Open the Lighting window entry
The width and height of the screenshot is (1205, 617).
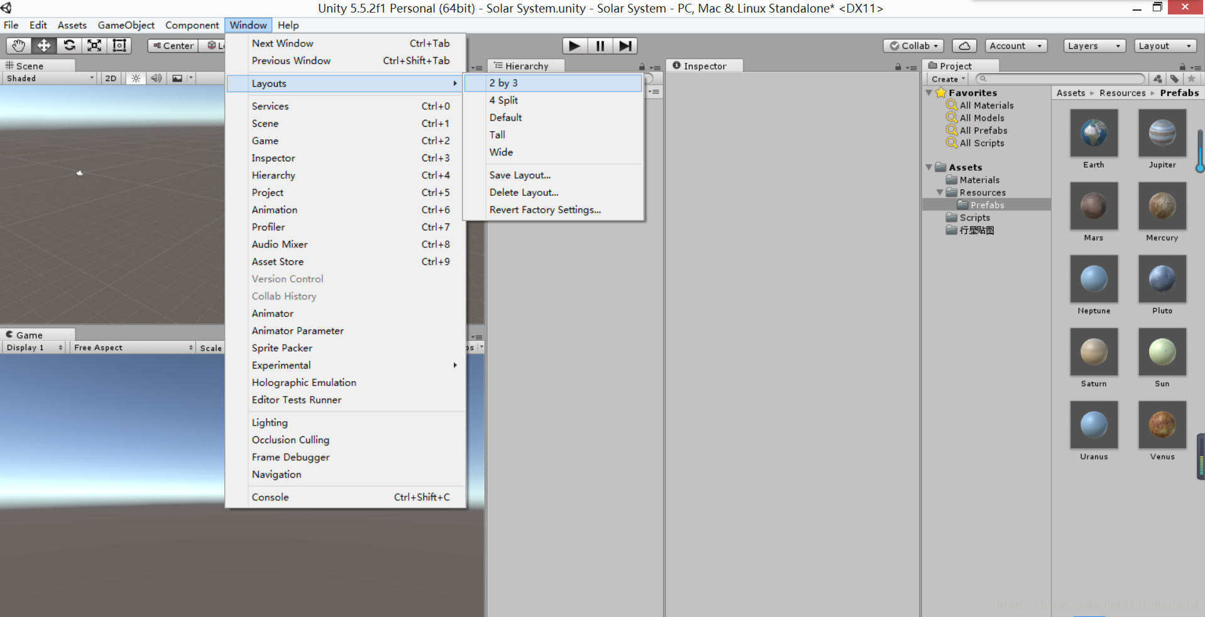pyautogui.click(x=346, y=422)
